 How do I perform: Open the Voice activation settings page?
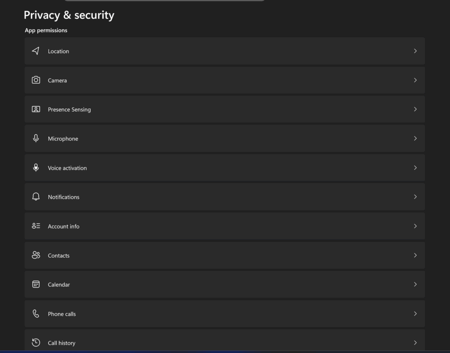pyautogui.click(x=225, y=167)
